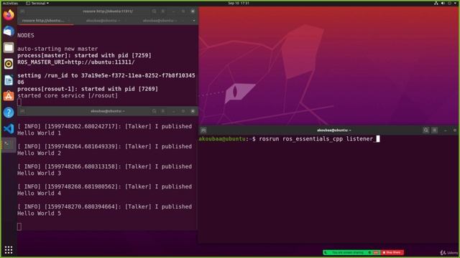Click power icon in top bar
This screenshot has width=460, height=258.
point(449,3)
